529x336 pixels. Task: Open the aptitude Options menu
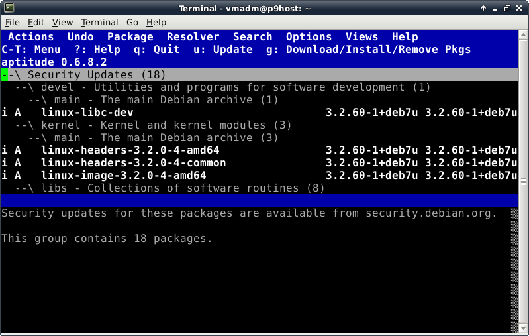(309, 37)
